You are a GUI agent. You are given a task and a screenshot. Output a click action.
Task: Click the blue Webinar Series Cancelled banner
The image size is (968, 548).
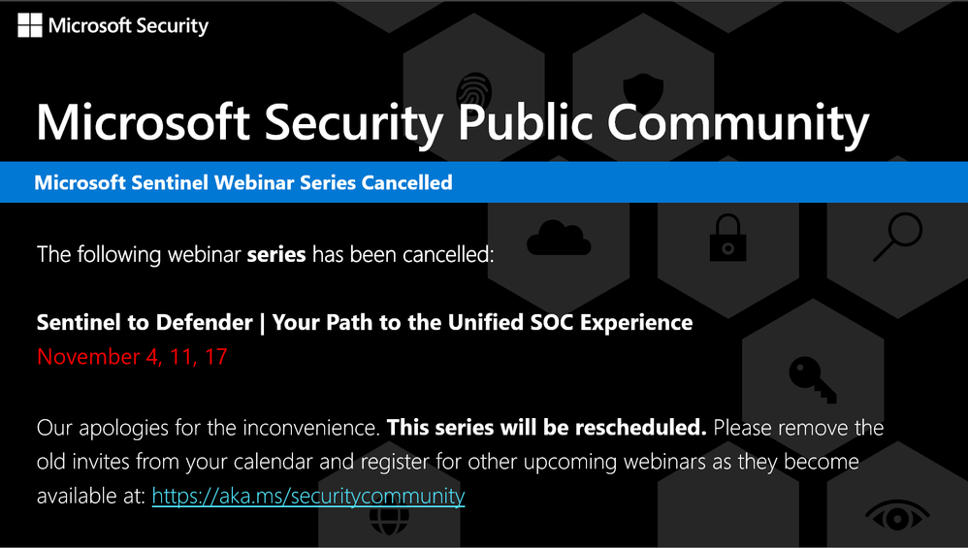pyautogui.click(x=484, y=182)
